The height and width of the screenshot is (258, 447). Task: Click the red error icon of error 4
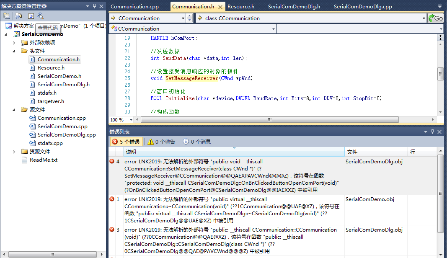112,161
